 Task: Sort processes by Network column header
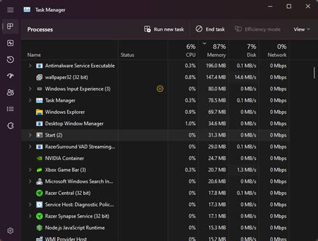pos(274,50)
